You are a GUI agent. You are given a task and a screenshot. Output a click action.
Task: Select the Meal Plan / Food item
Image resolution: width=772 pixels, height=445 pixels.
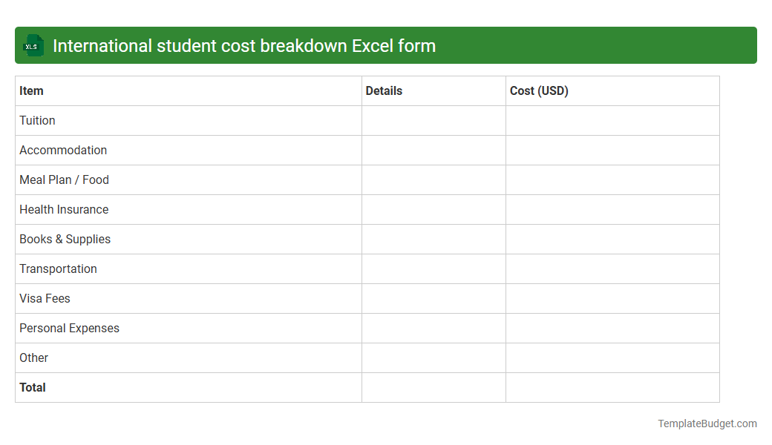pos(64,179)
